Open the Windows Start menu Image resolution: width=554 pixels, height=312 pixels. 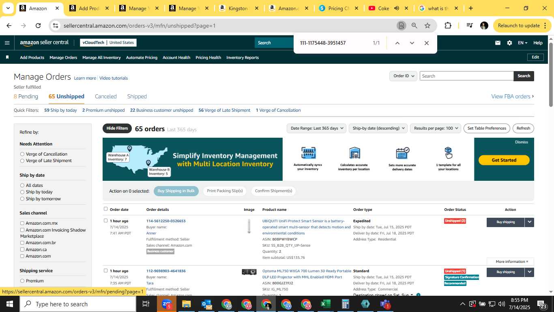9,304
